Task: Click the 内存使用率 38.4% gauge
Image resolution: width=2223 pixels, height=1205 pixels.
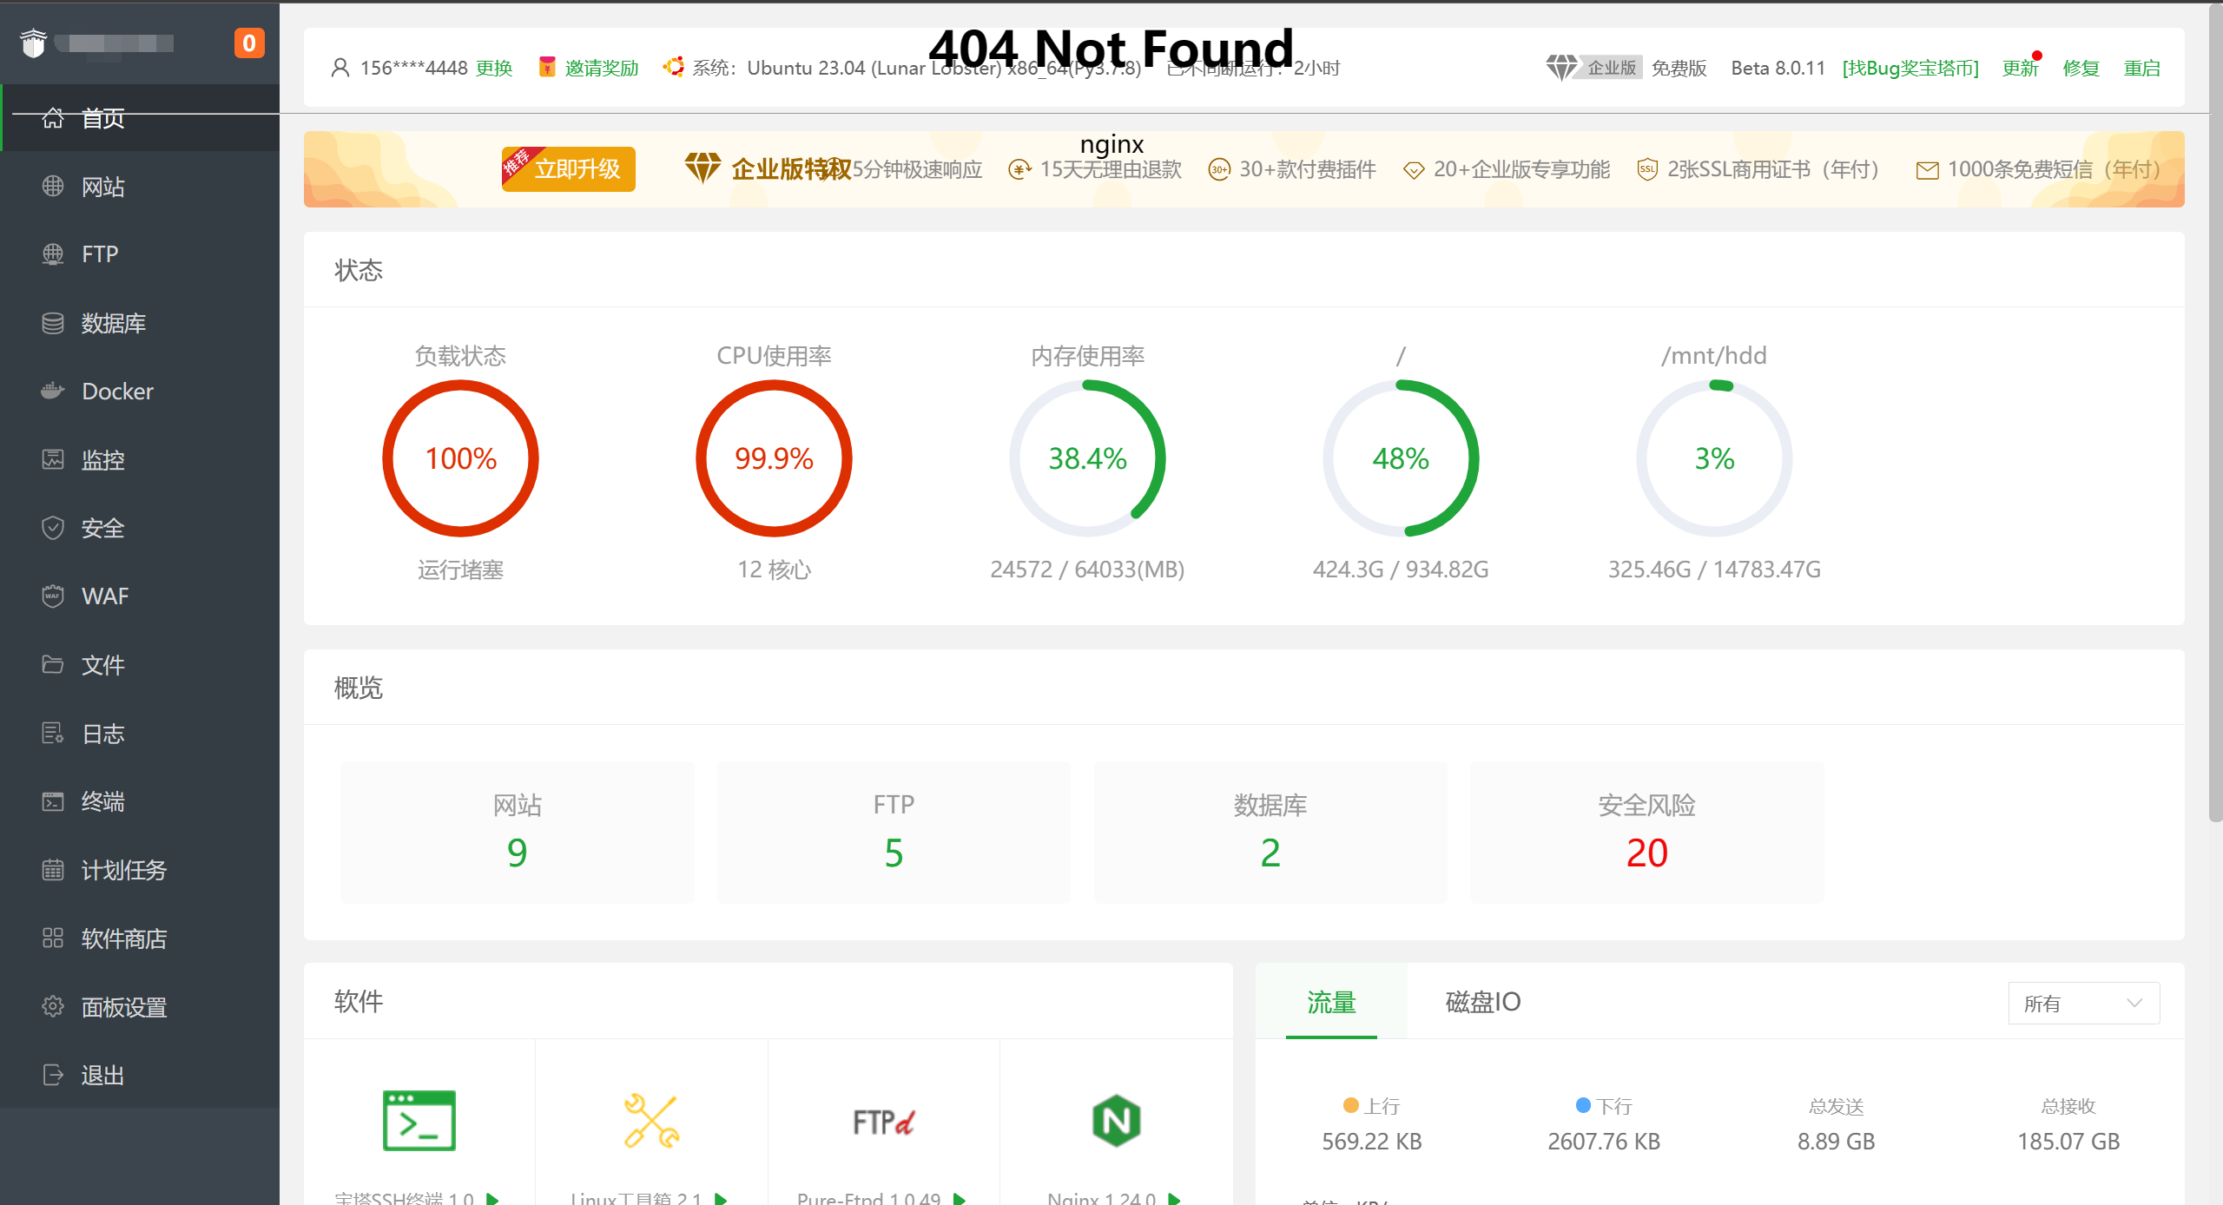Action: [x=1087, y=458]
